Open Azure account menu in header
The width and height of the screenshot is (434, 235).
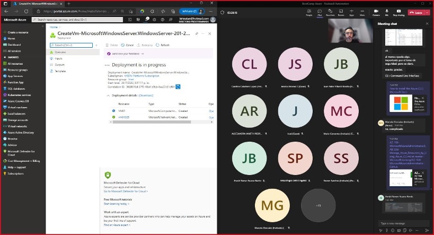197,20
